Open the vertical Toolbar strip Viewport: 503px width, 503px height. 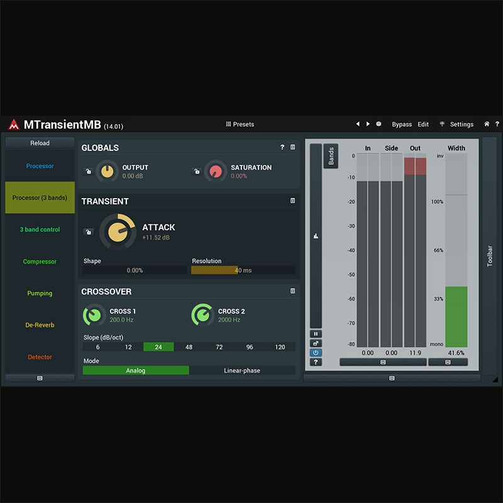click(x=490, y=256)
